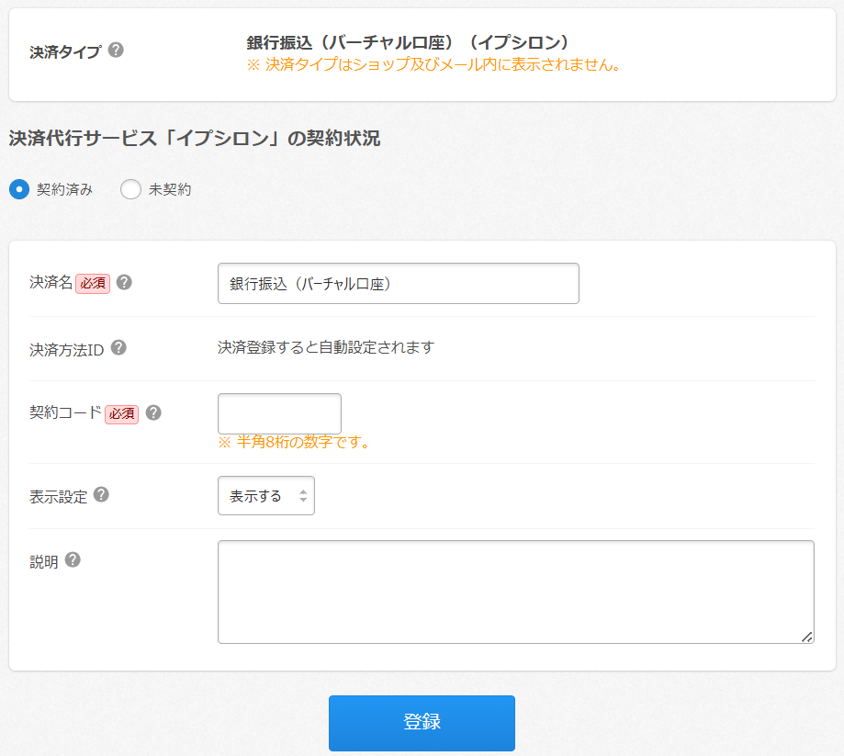Click the 半角8桁の数字です orange note
Screen dimensions: 844x756
pos(294,442)
